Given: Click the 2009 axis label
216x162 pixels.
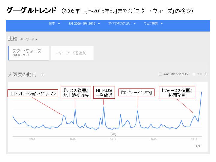Looking at the screenshot, I should [73, 139].
